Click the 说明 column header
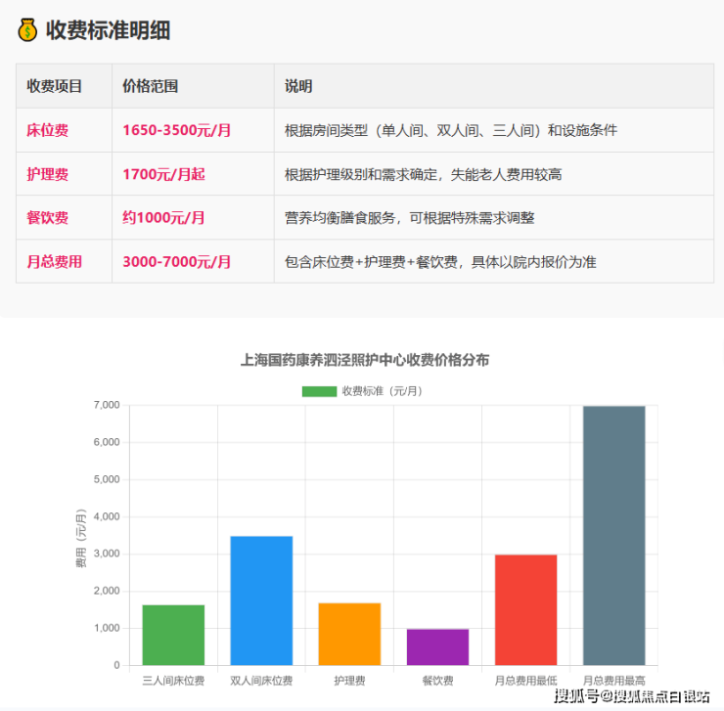The height and width of the screenshot is (711, 724). (x=298, y=86)
